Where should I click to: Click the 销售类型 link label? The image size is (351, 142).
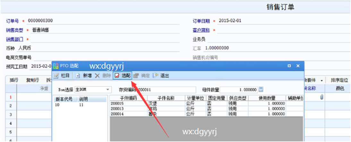14,30
